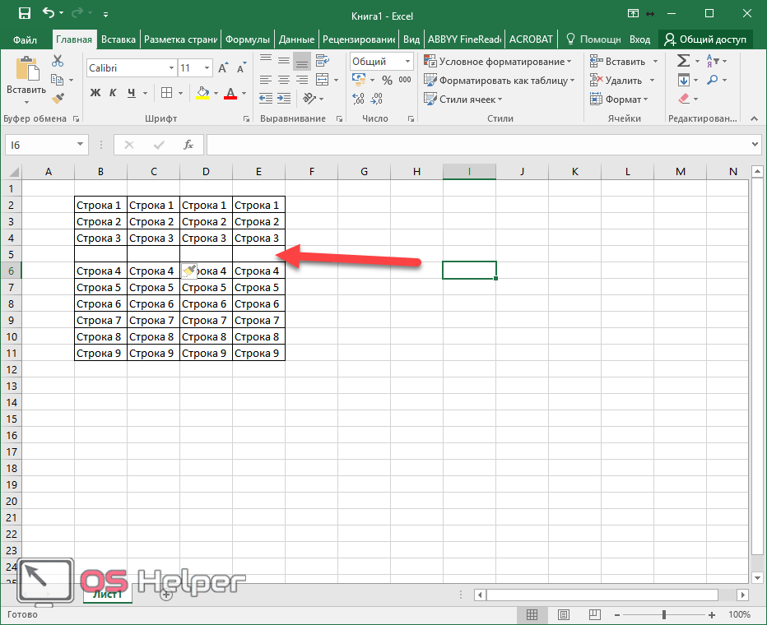Viewport: 767px width, 625px height.
Task: Click the Cut scissors icon
Action: (x=58, y=62)
